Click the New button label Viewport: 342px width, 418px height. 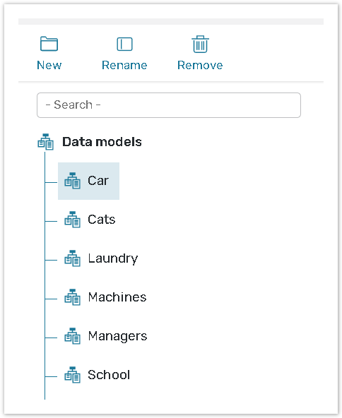click(49, 65)
